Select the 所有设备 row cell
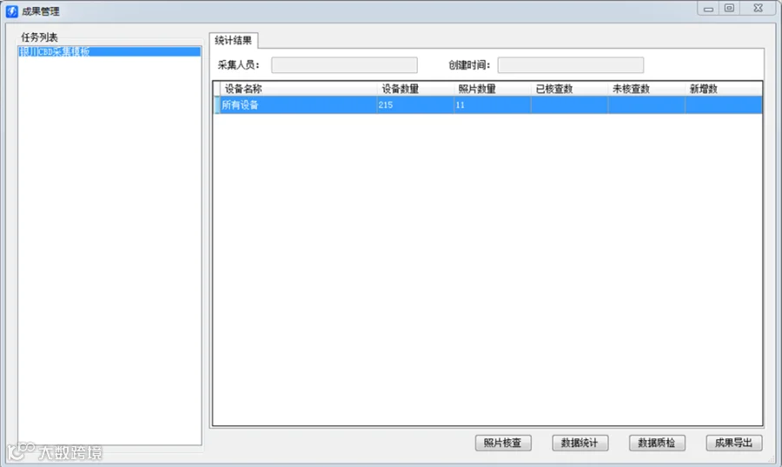782x467 pixels. pos(298,105)
